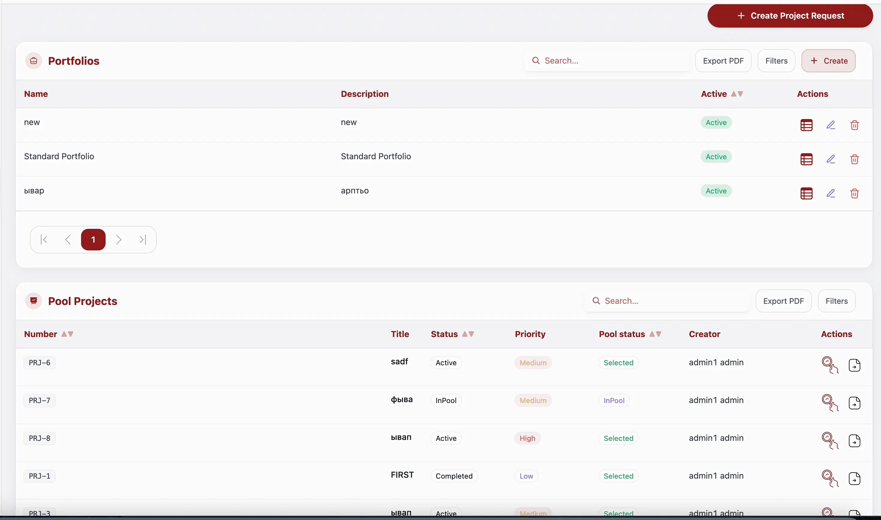Delete the 'new' portfolio row
The width and height of the screenshot is (881, 520).
coord(854,125)
